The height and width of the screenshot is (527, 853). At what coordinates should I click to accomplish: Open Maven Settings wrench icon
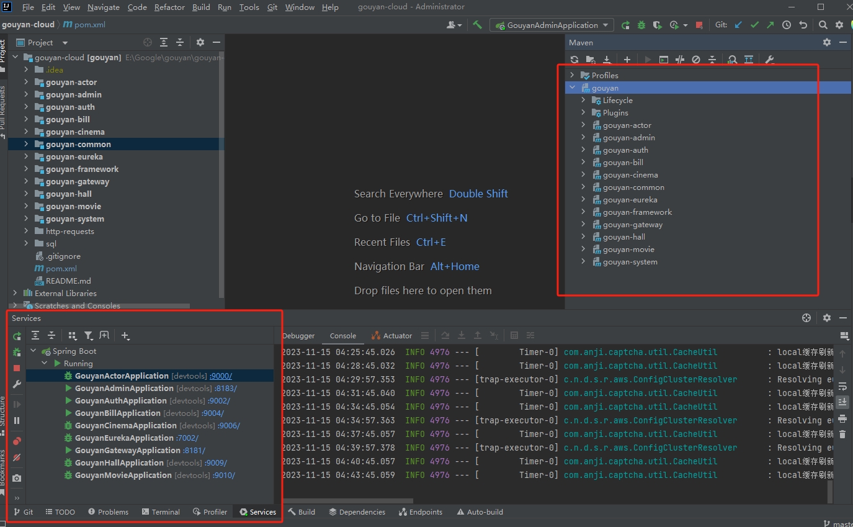[x=769, y=60]
